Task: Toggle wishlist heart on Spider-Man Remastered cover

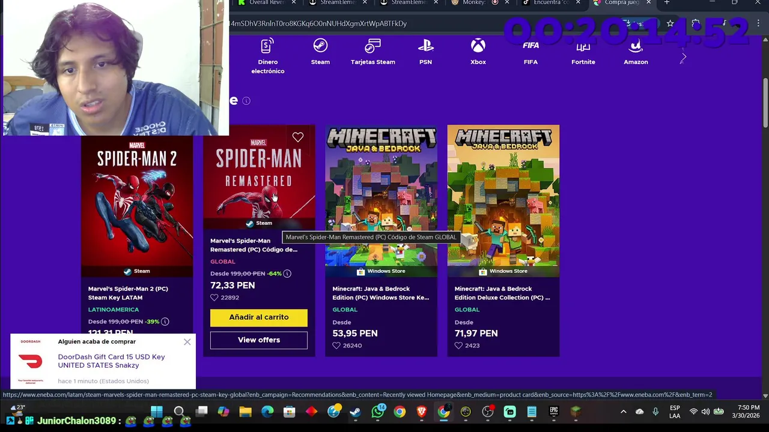Action: click(x=298, y=137)
